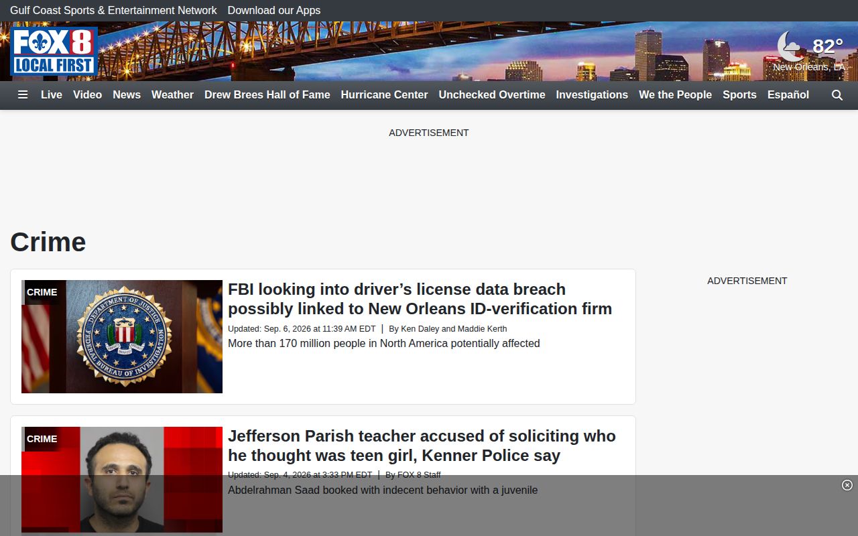Click the Abdelrahman Saad summary text

coord(383,490)
